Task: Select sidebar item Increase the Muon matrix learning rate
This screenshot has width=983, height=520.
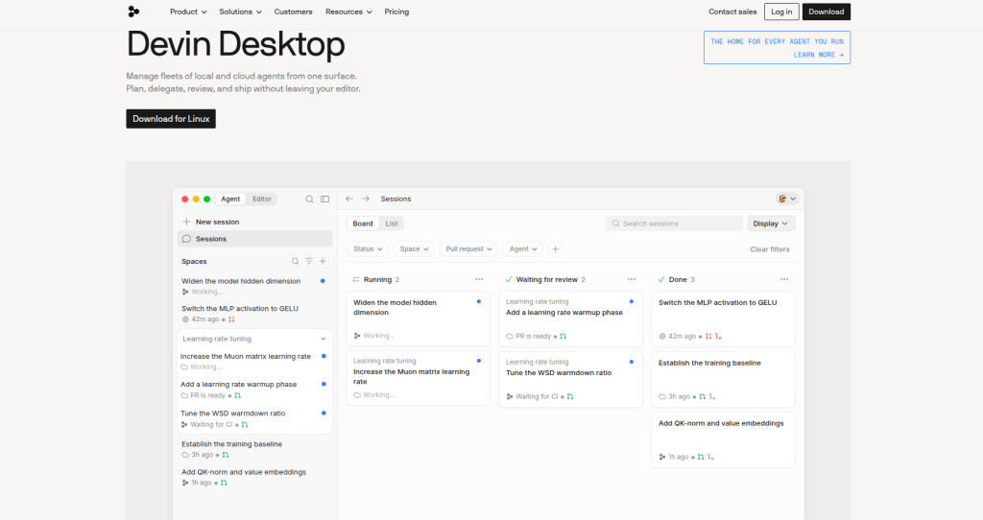Action: coord(254,362)
